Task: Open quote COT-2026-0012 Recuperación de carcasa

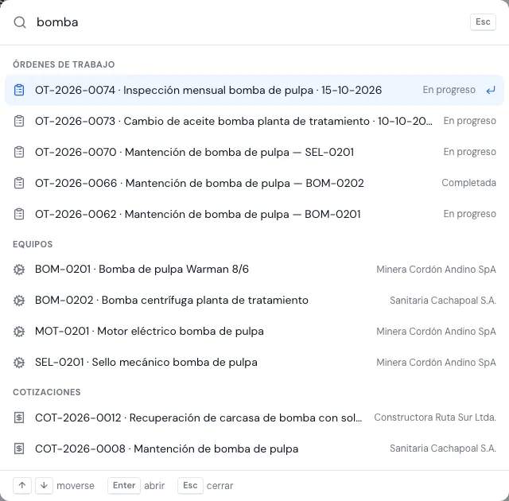Action: point(254,417)
